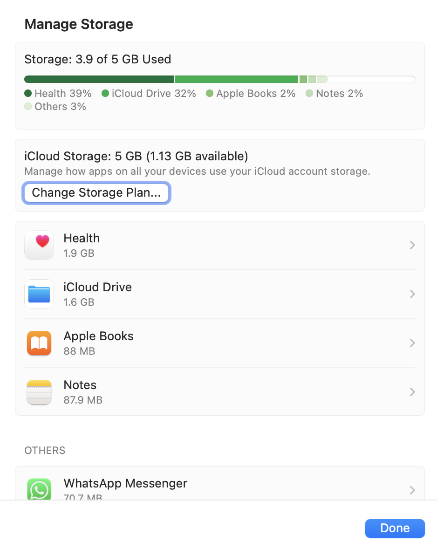Click the Done button

click(395, 528)
